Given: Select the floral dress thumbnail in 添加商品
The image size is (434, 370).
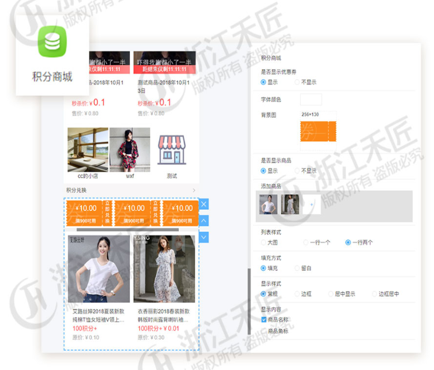Looking at the screenshot, I should tap(290, 204).
